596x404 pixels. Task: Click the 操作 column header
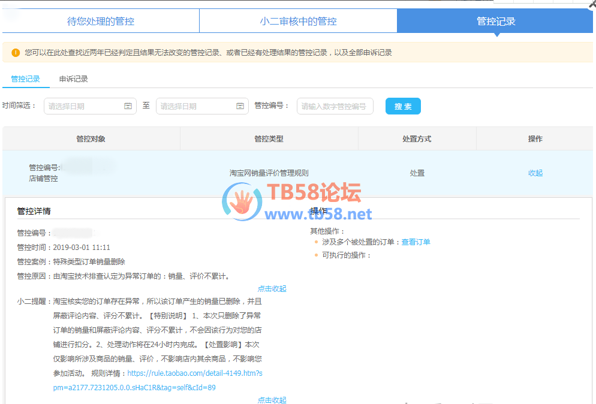click(x=535, y=138)
